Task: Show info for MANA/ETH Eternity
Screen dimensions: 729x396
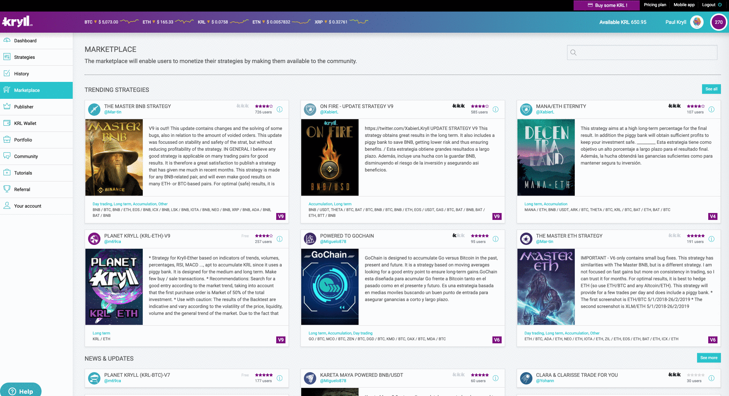Action: click(x=712, y=109)
